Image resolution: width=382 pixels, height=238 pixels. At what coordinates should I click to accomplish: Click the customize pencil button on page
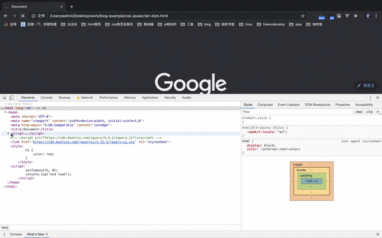(x=366, y=85)
